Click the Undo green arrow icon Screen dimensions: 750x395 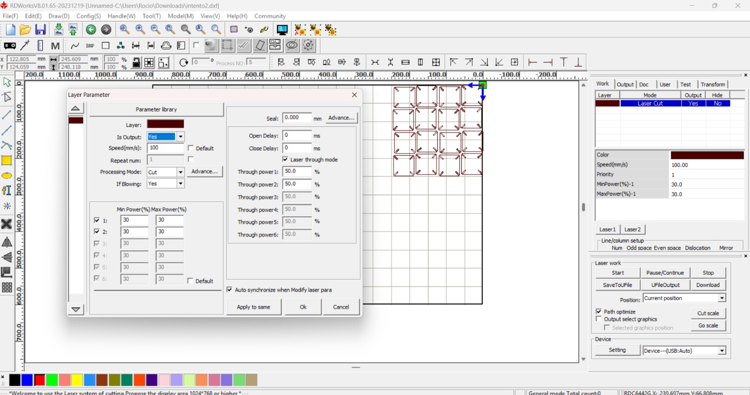click(x=91, y=30)
